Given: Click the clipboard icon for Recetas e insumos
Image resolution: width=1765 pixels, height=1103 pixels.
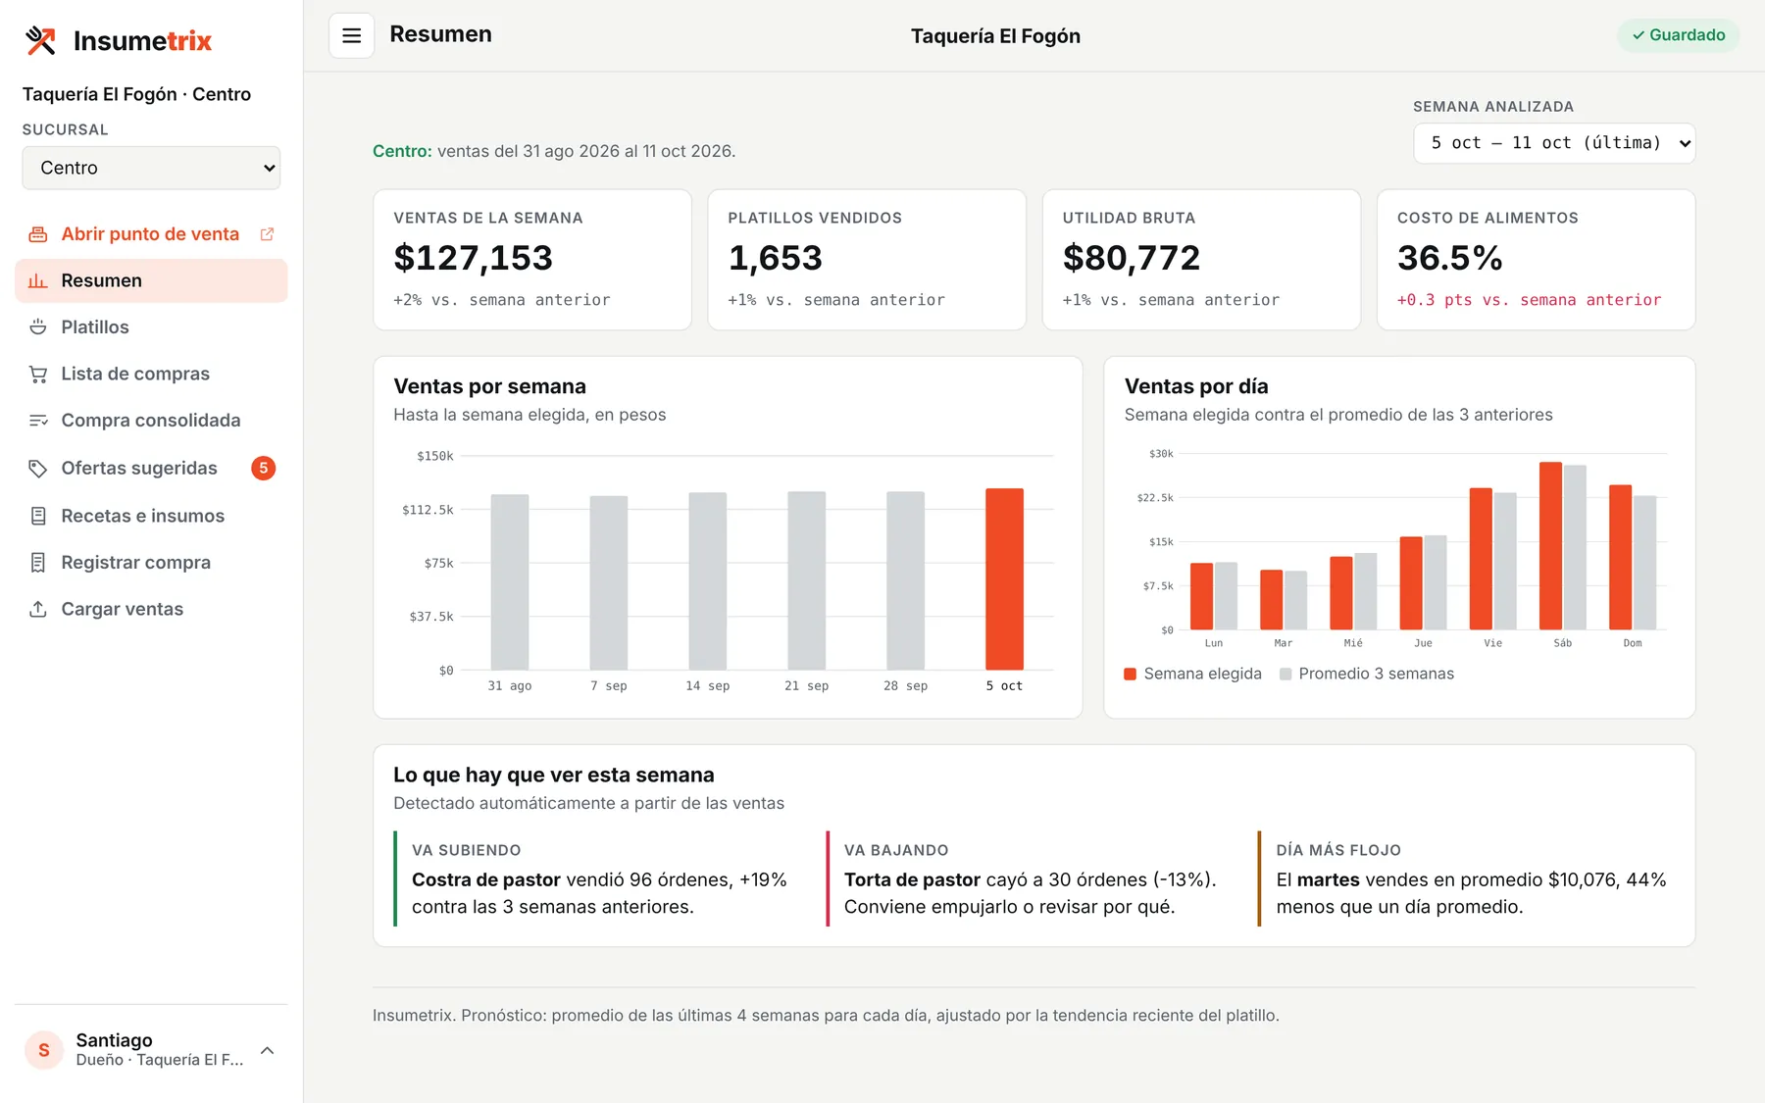Looking at the screenshot, I should tap(38, 516).
